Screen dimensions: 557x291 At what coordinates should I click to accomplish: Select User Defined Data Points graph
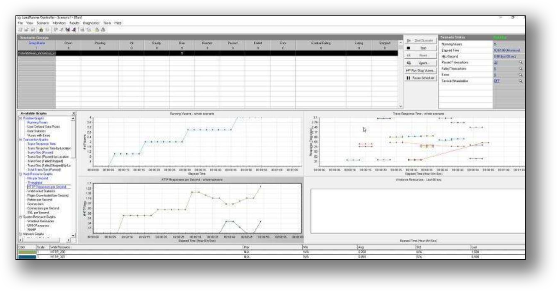(43, 127)
